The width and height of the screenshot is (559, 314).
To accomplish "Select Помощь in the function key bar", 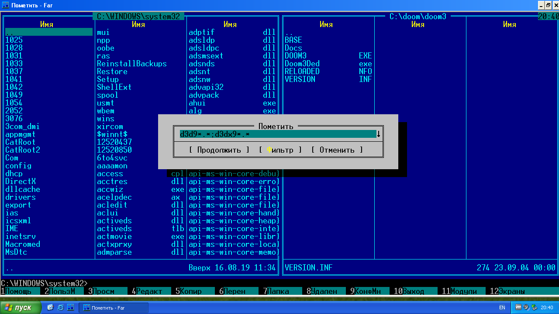I will (18, 291).
